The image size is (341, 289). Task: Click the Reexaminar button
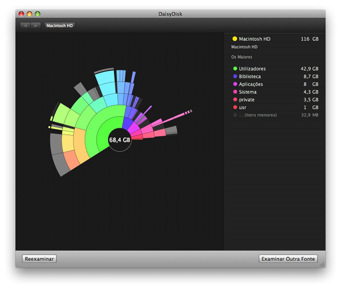click(39, 259)
